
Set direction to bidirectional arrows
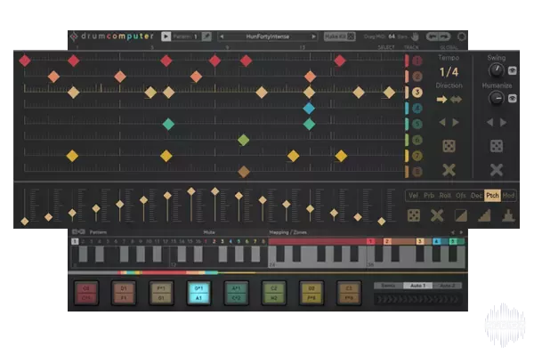pos(456,100)
